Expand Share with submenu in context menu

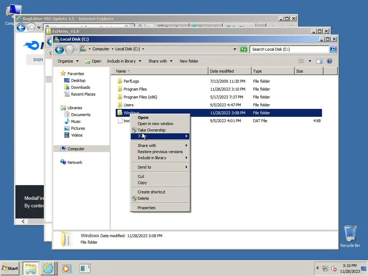160,146
